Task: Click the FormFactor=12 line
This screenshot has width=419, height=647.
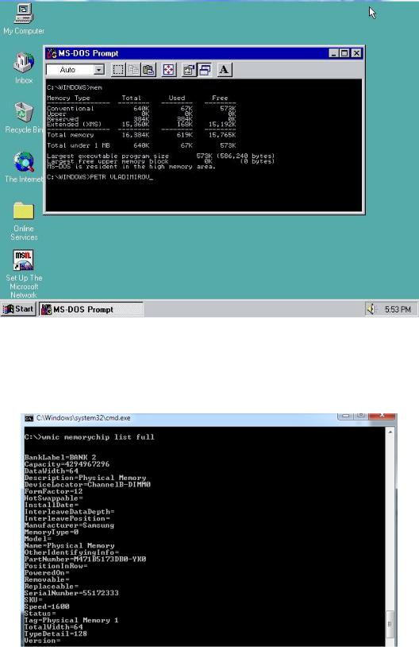Action: pos(53,491)
